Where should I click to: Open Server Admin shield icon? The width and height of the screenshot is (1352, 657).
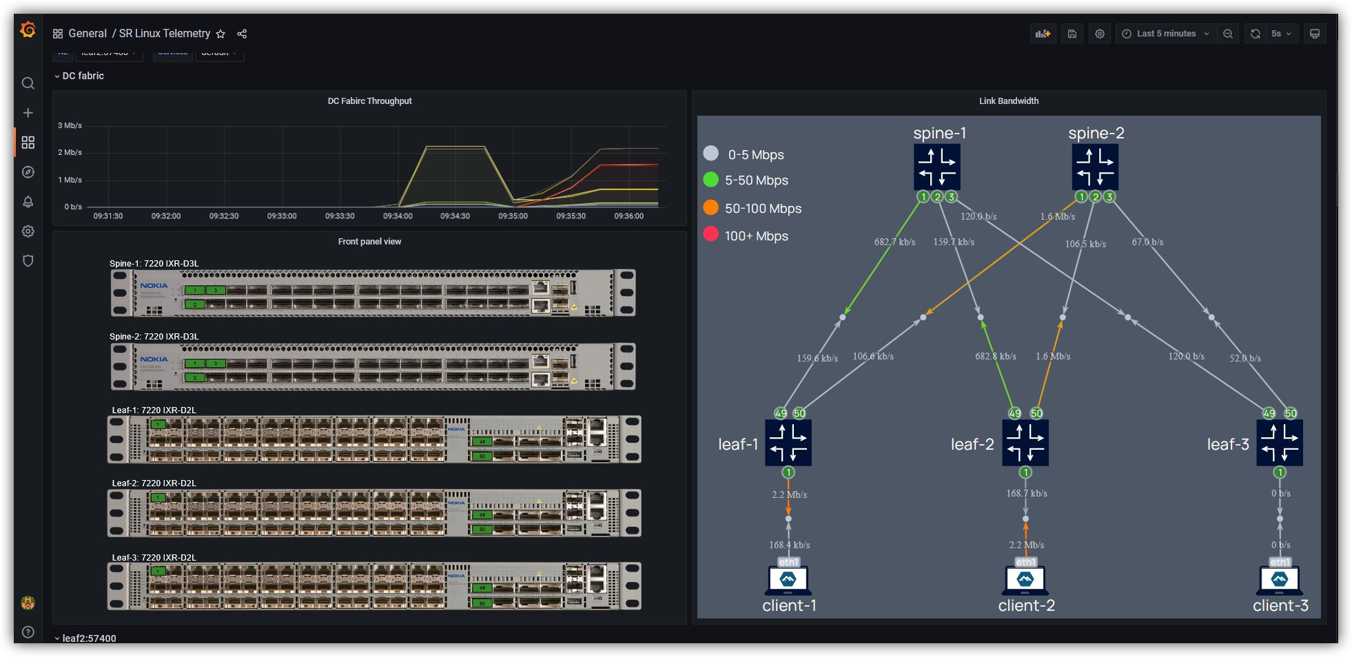pyautogui.click(x=28, y=261)
